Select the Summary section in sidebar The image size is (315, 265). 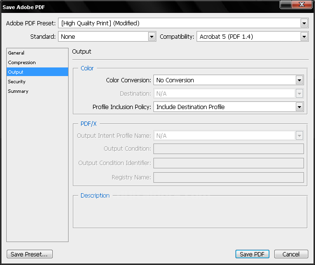(37, 91)
